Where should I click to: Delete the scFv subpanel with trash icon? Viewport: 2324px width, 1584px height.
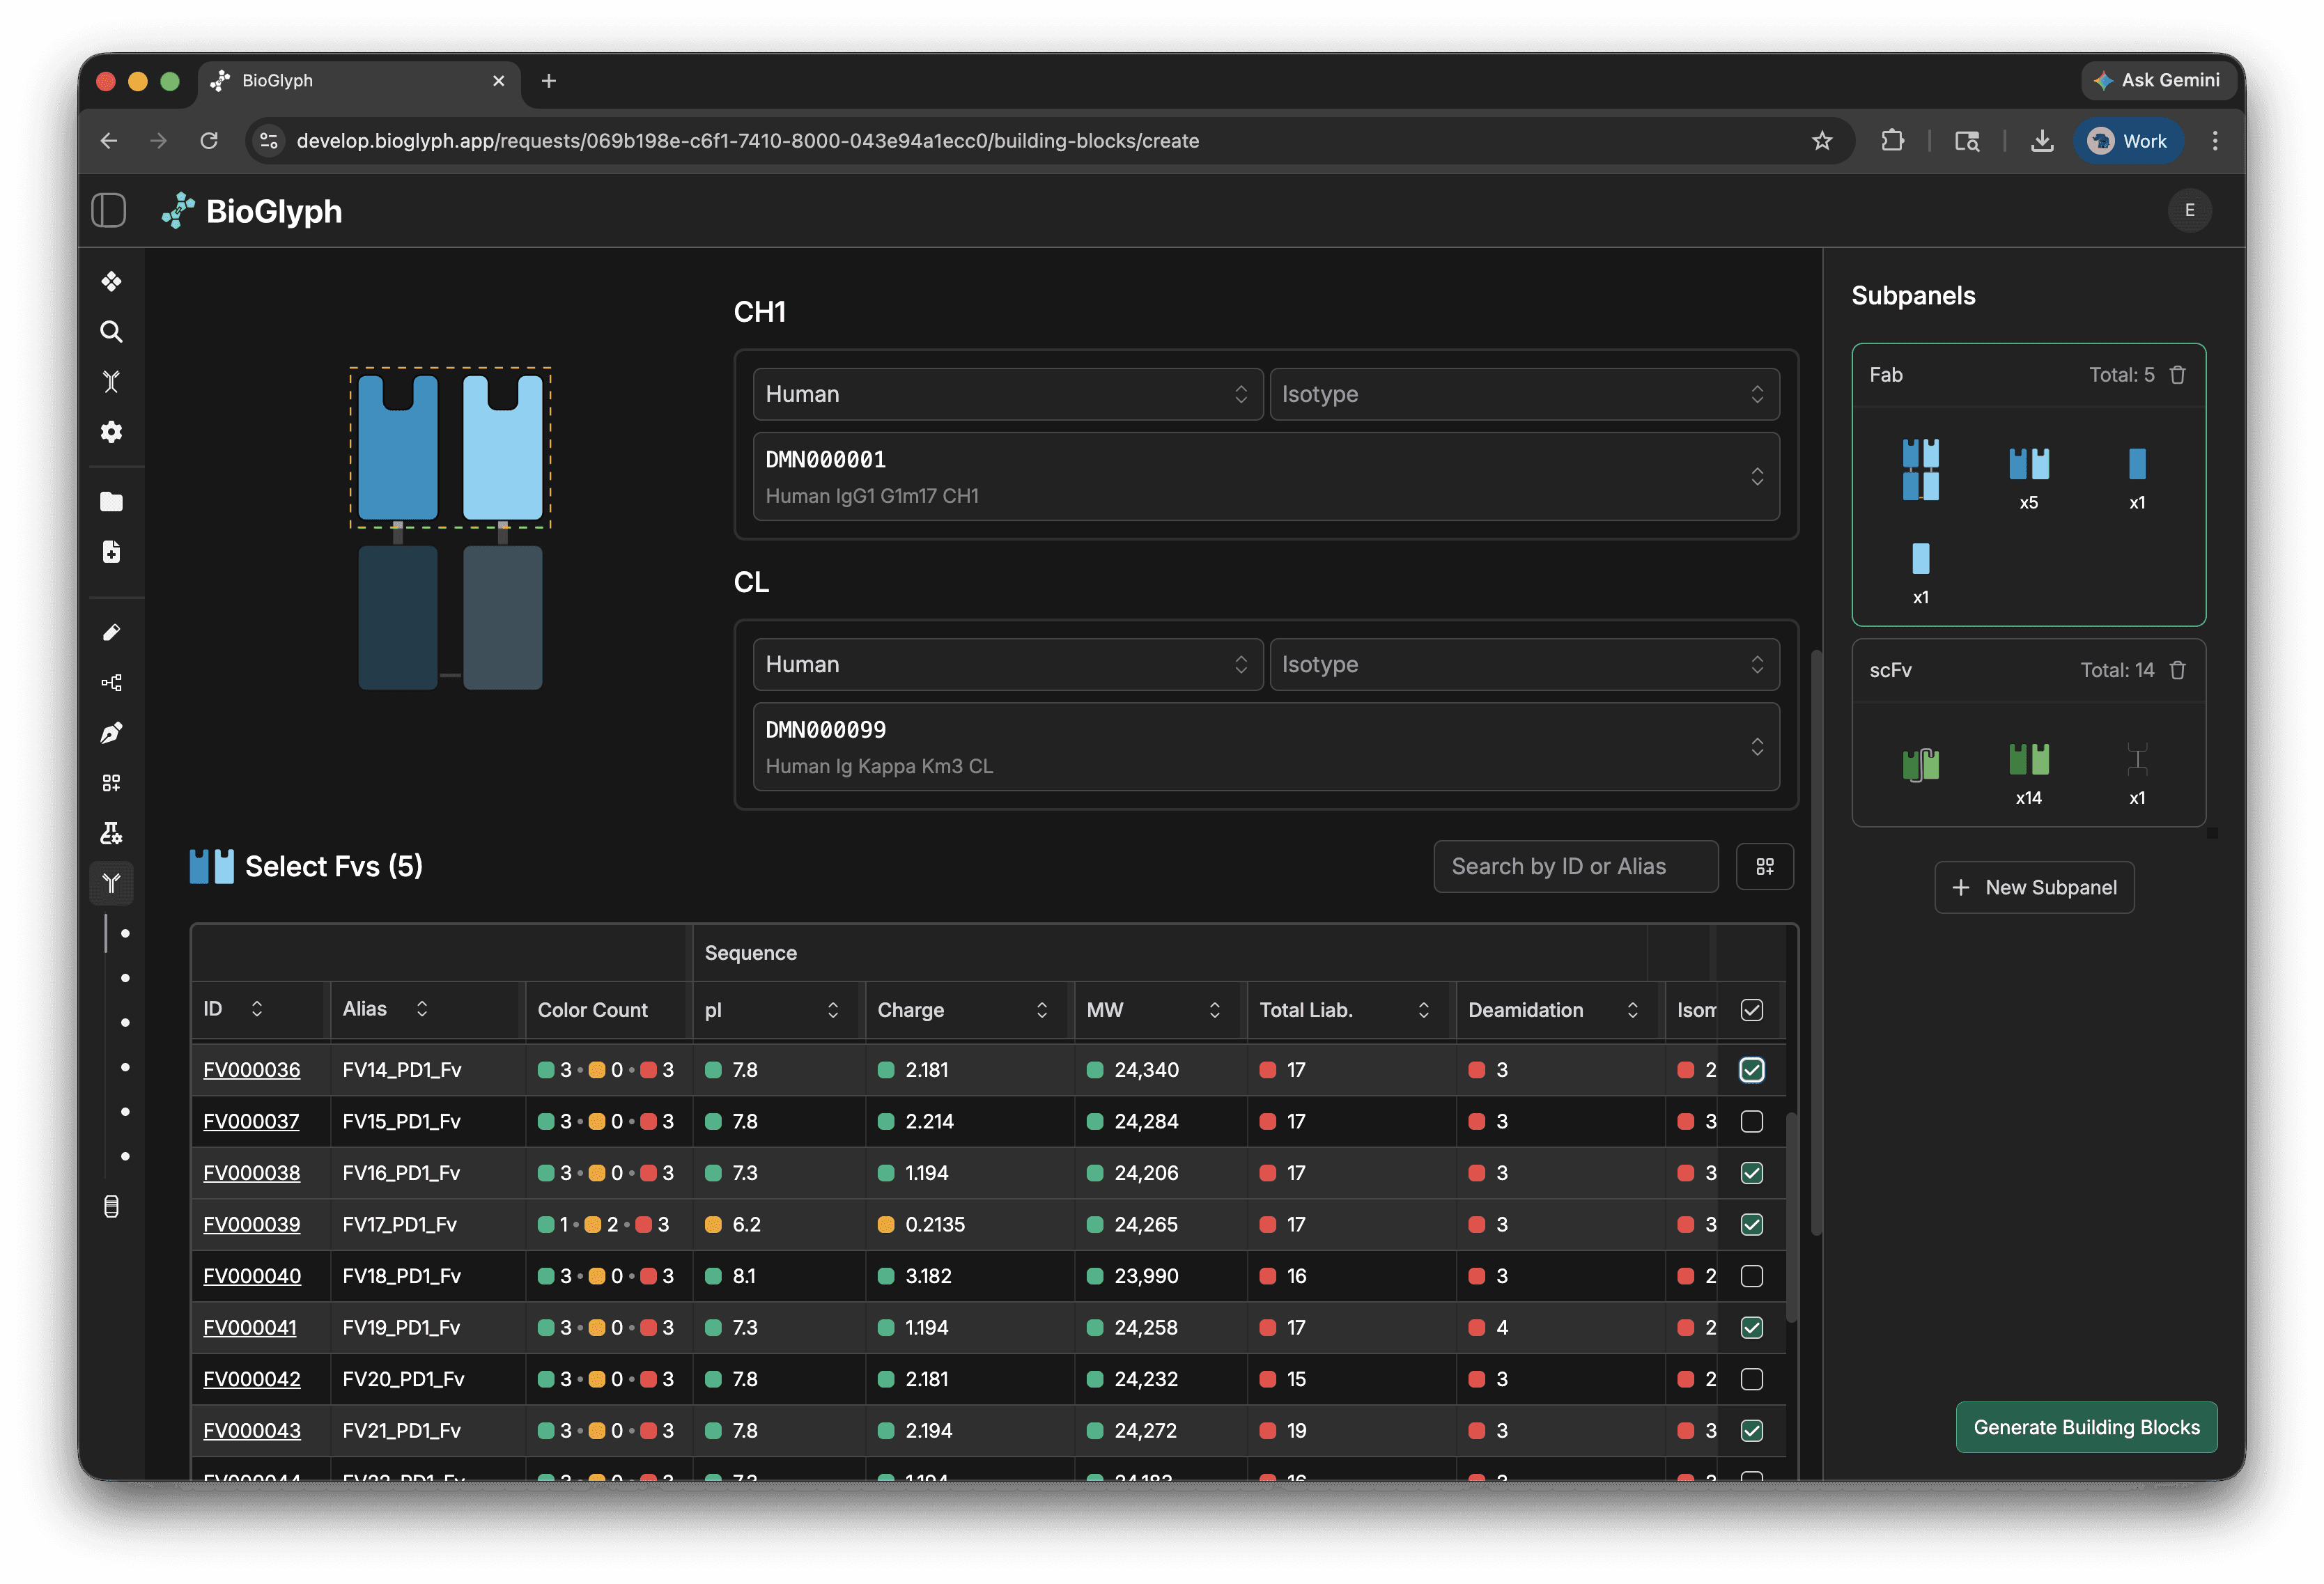[x=2177, y=670]
